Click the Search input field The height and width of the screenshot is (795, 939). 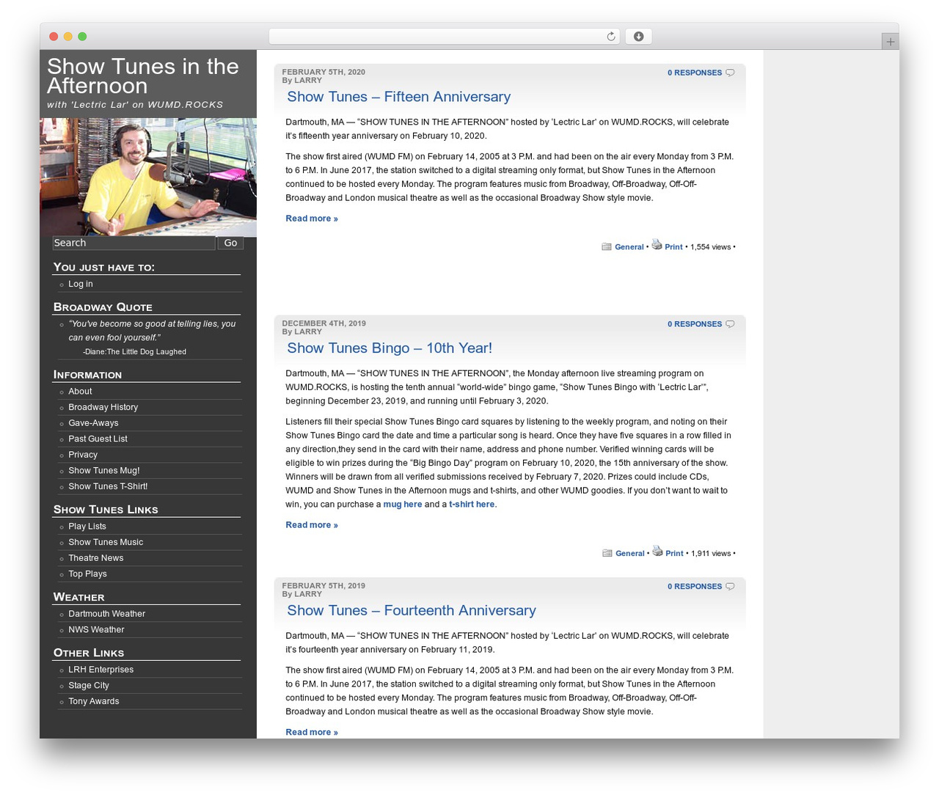click(x=134, y=243)
